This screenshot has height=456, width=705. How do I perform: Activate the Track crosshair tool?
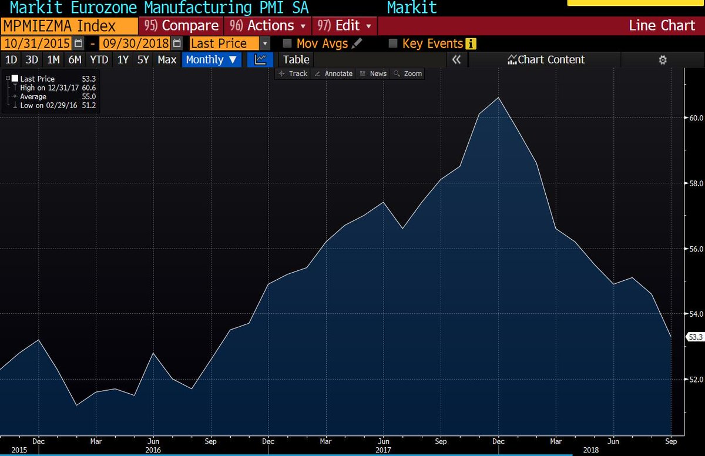click(x=293, y=73)
